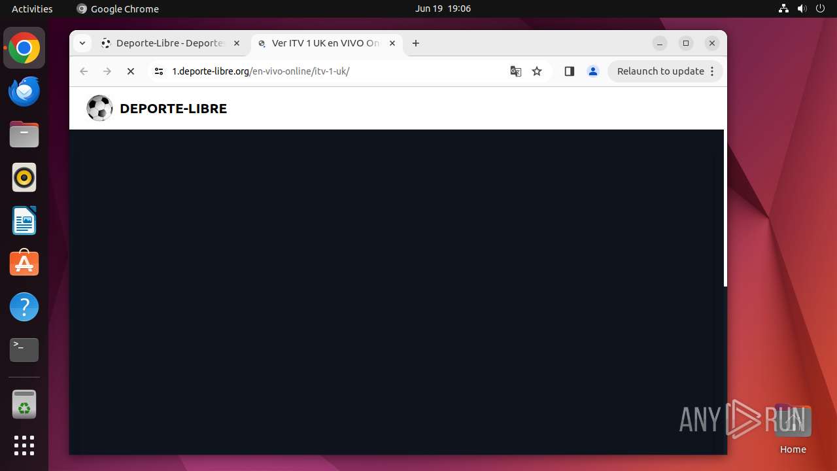The width and height of the screenshot is (837, 471).
Task: Open the Trash in the dock
Action: (x=24, y=404)
